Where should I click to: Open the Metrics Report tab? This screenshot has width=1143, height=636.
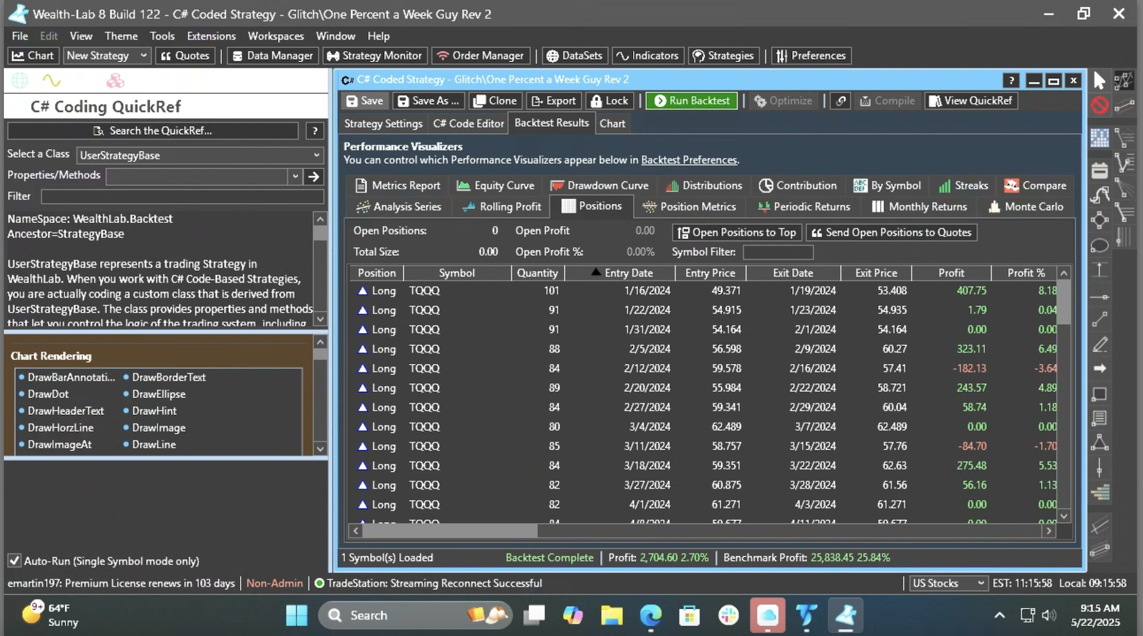[x=397, y=185]
